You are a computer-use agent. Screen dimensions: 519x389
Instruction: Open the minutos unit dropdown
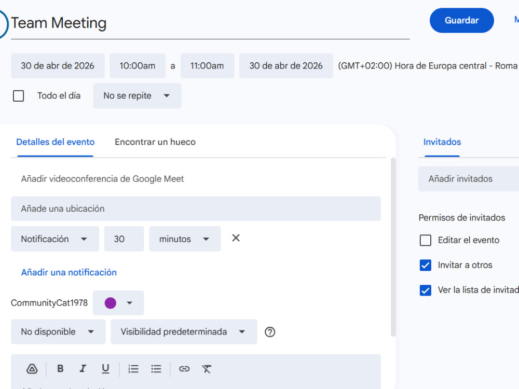pos(185,239)
